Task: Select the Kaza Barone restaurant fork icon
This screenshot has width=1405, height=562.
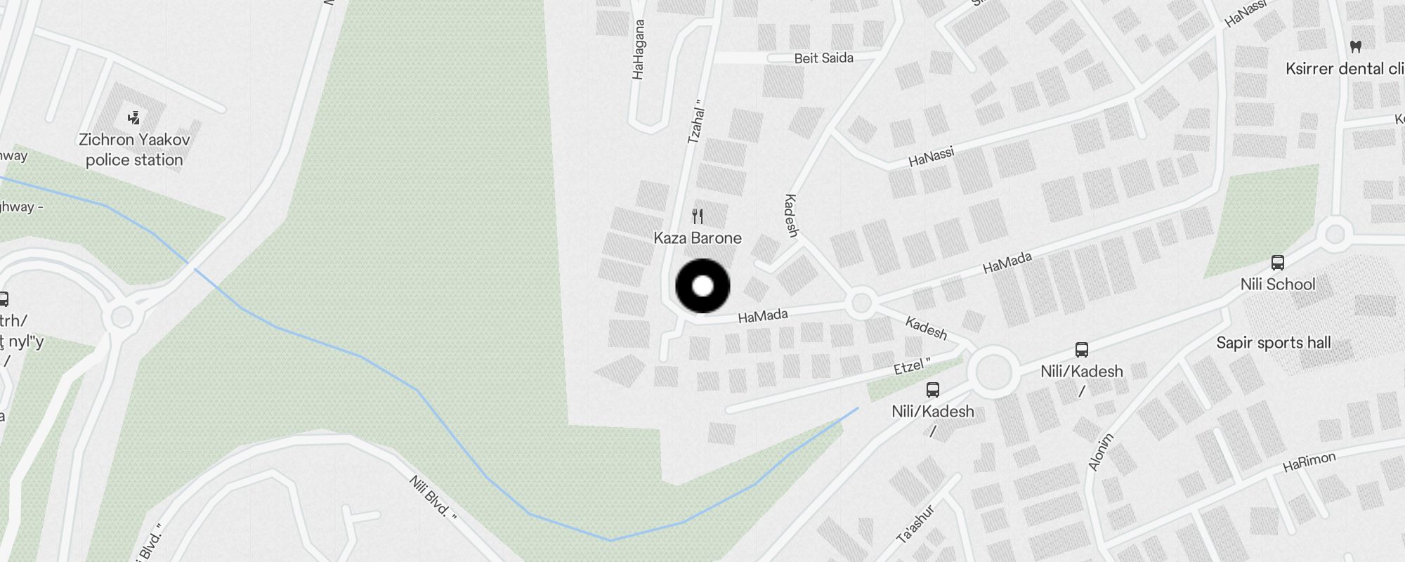Action: pos(698,216)
